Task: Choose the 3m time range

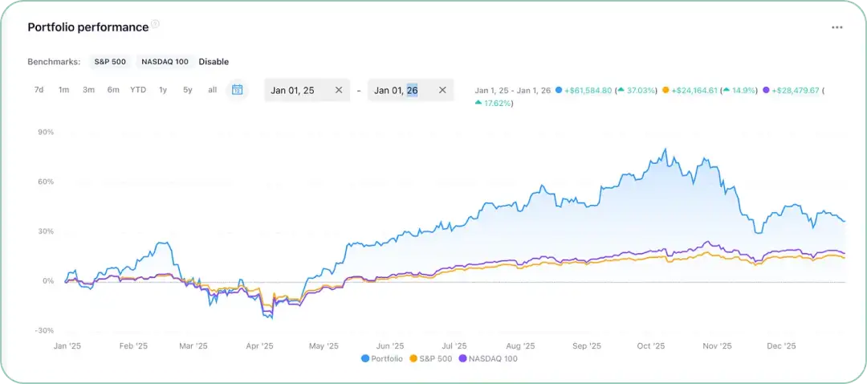Action: [x=88, y=90]
